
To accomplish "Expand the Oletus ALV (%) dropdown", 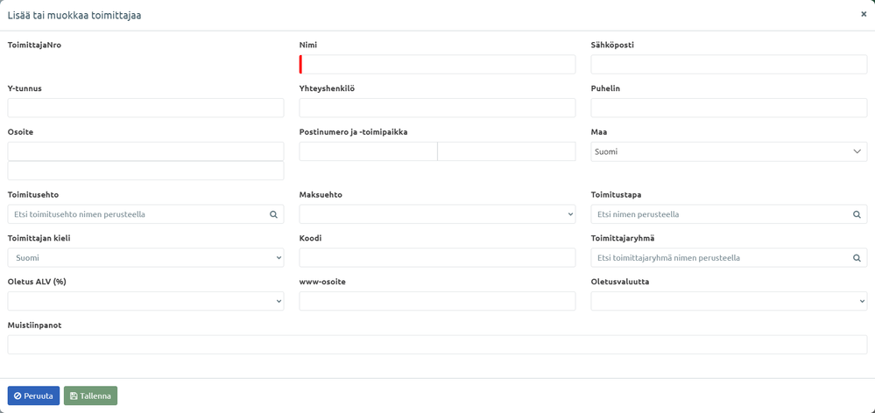I will pos(145,301).
